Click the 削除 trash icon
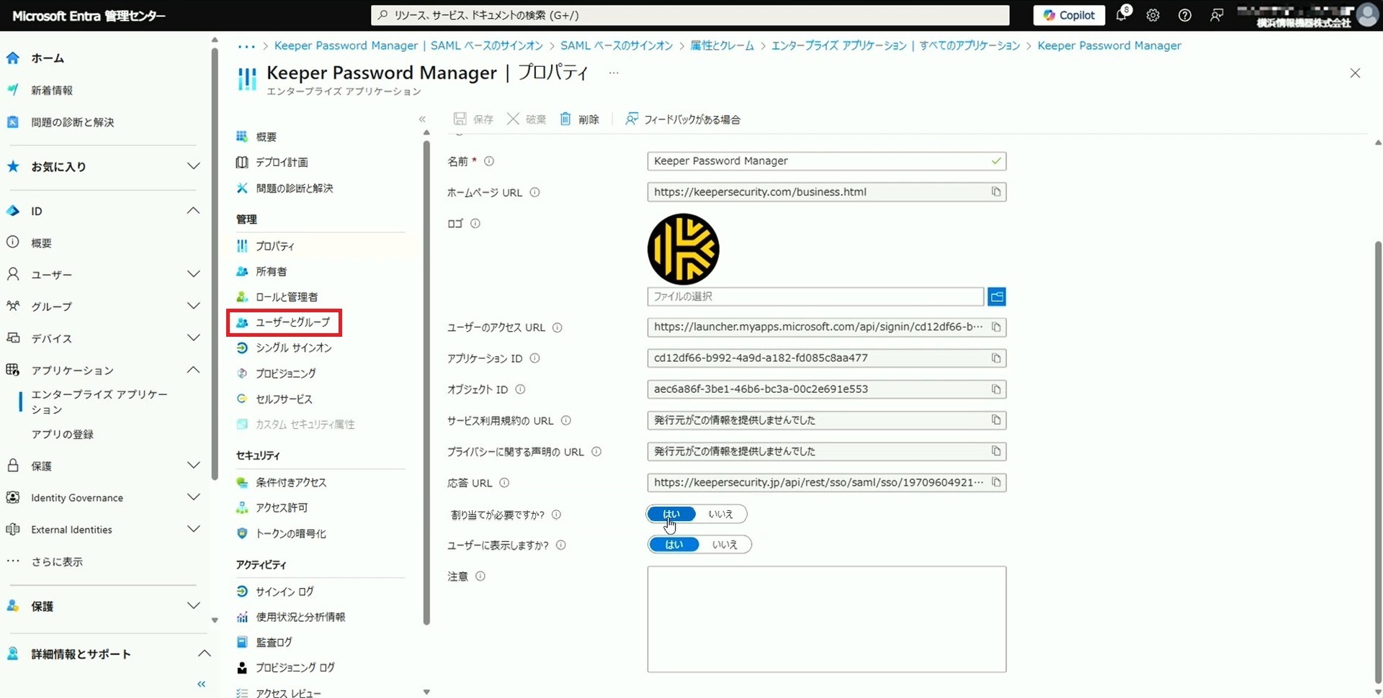Viewport: 1383px width, 698px height. pos(565,119)
